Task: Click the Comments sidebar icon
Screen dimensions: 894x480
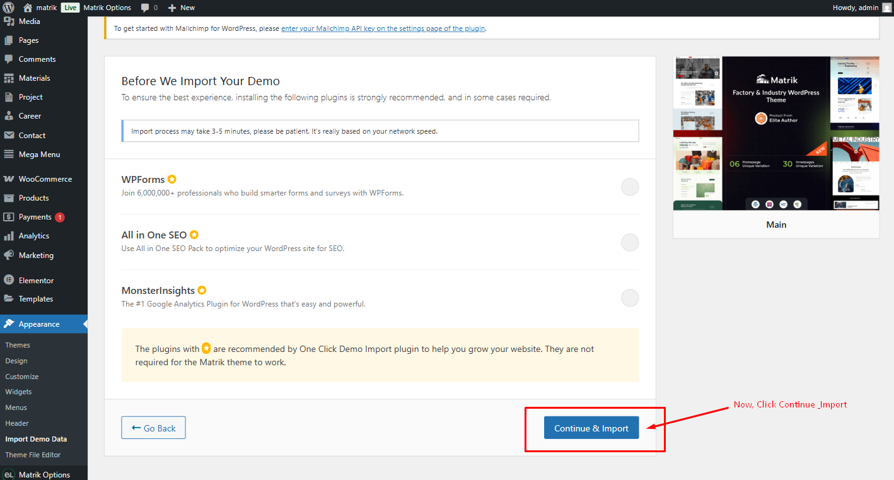Action: tap(9, 59)
